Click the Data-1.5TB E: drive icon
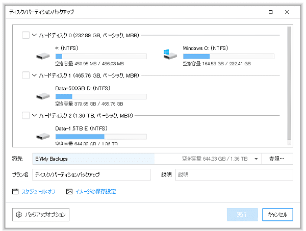306x231 pixels. point(42,137)
